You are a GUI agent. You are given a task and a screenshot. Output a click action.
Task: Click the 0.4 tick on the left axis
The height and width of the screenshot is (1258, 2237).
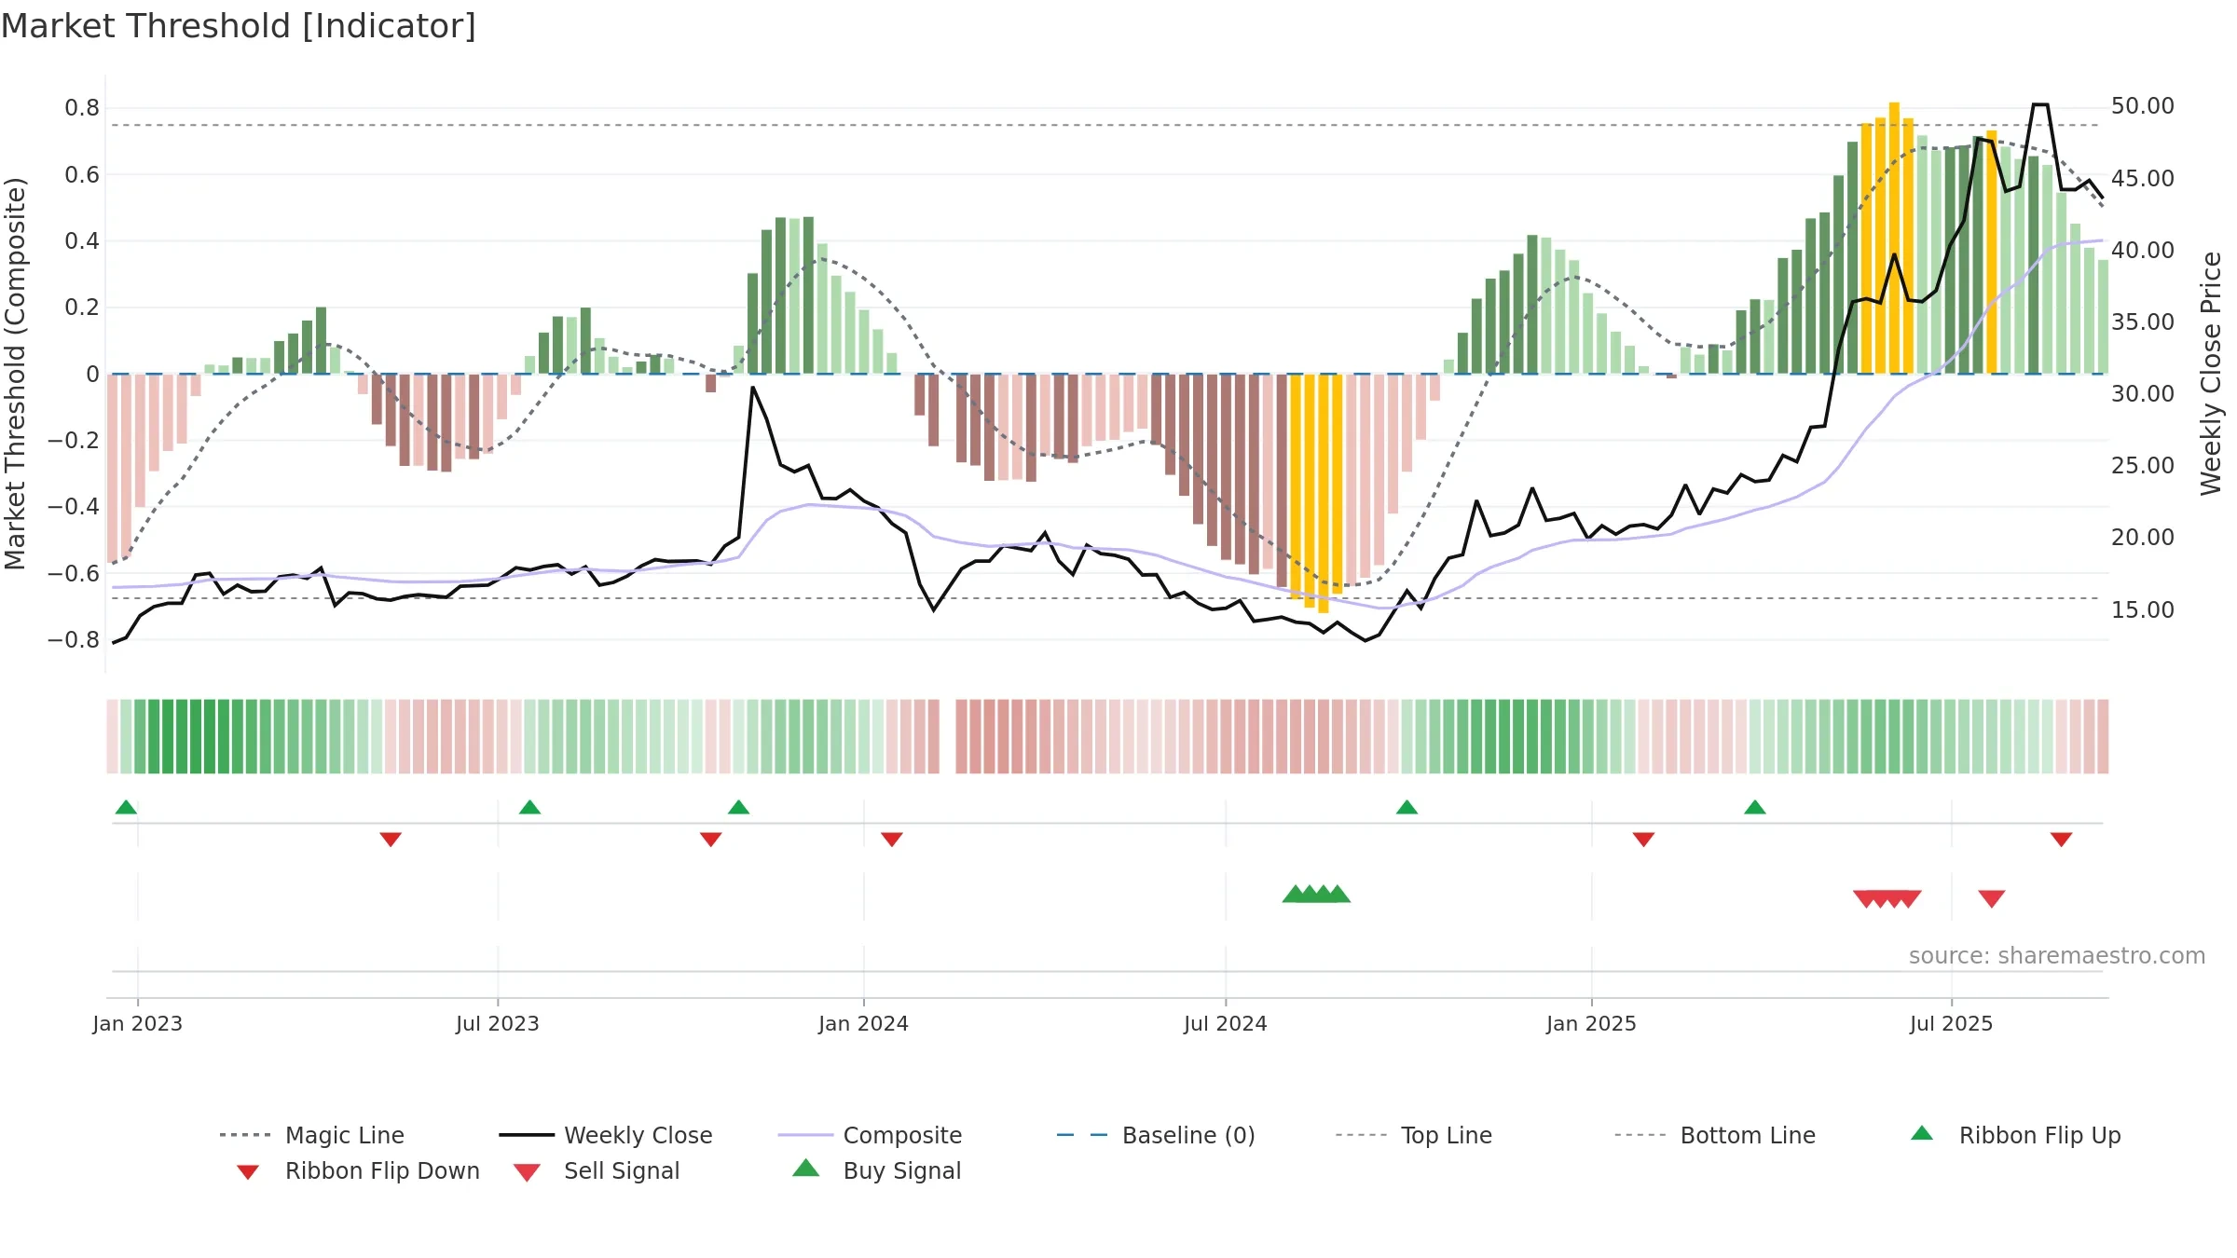[x=82, y=241]
